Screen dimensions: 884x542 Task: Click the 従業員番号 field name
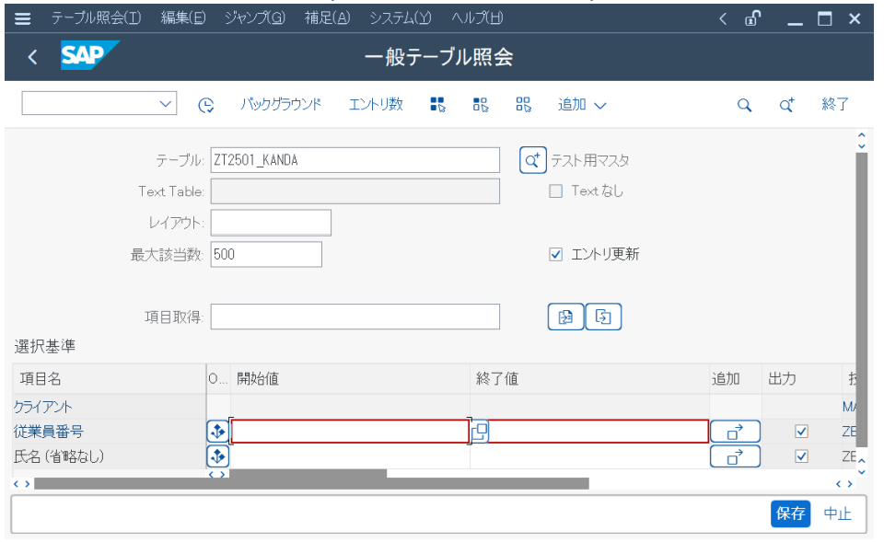49,432
